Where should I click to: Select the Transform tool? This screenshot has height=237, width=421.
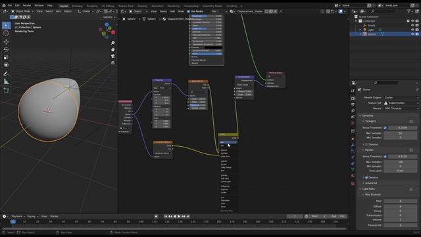[6, 65]
